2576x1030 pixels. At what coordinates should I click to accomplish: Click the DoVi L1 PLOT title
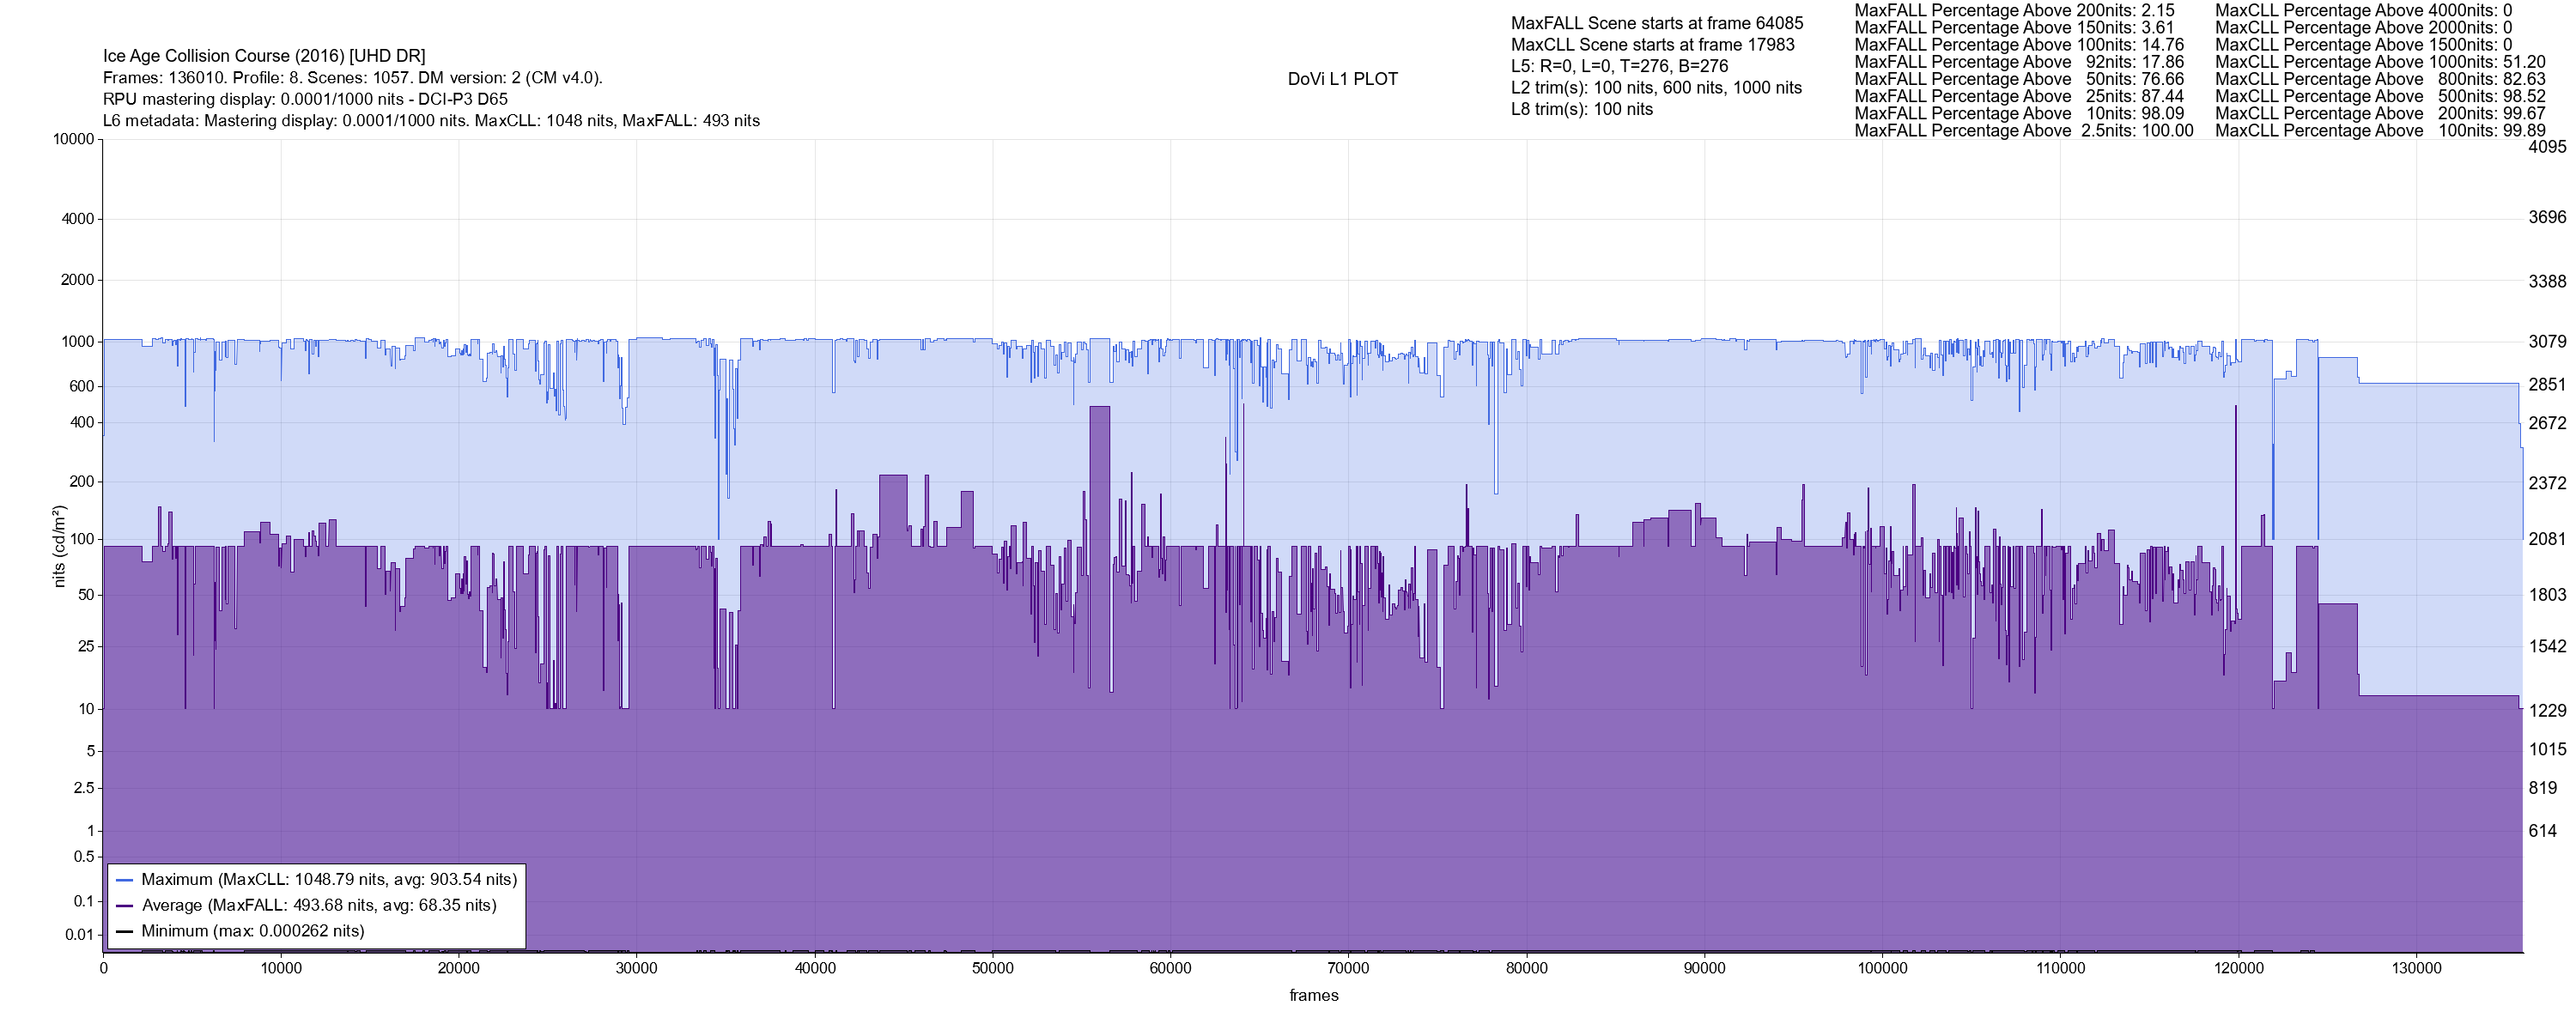coord(1342,79)
